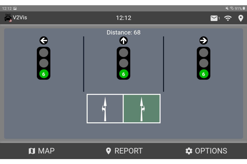Image resolution: width=247 pixels, height=164 pixels.
Task: Click the straight traffic light green countdown
Action: pos(123,74)
